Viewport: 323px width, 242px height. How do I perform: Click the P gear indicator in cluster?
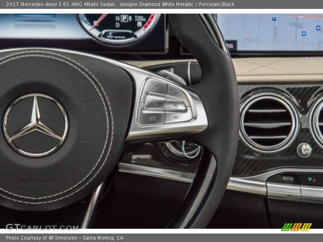coord(125,18)
